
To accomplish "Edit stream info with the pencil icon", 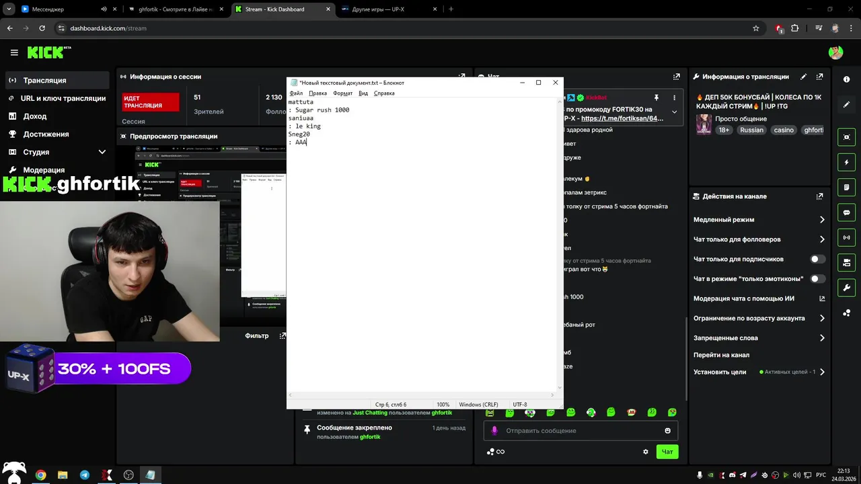I will [x=803, y=77].
